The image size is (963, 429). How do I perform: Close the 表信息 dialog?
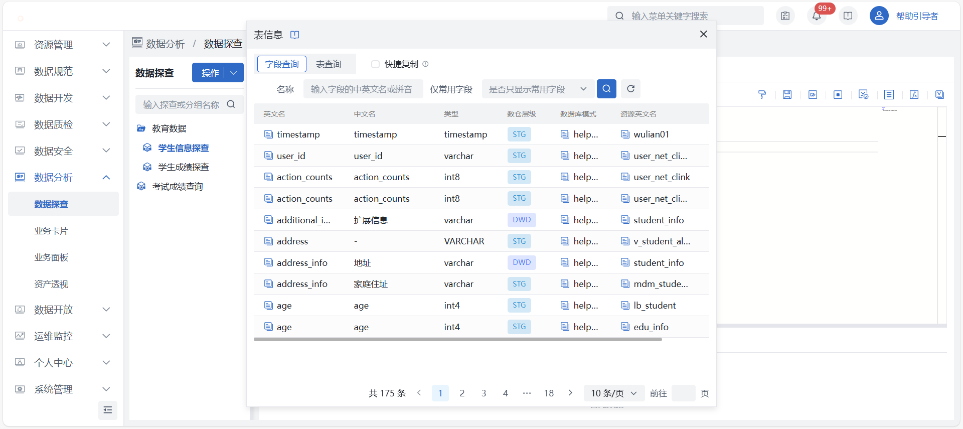(x=703, y=34)
